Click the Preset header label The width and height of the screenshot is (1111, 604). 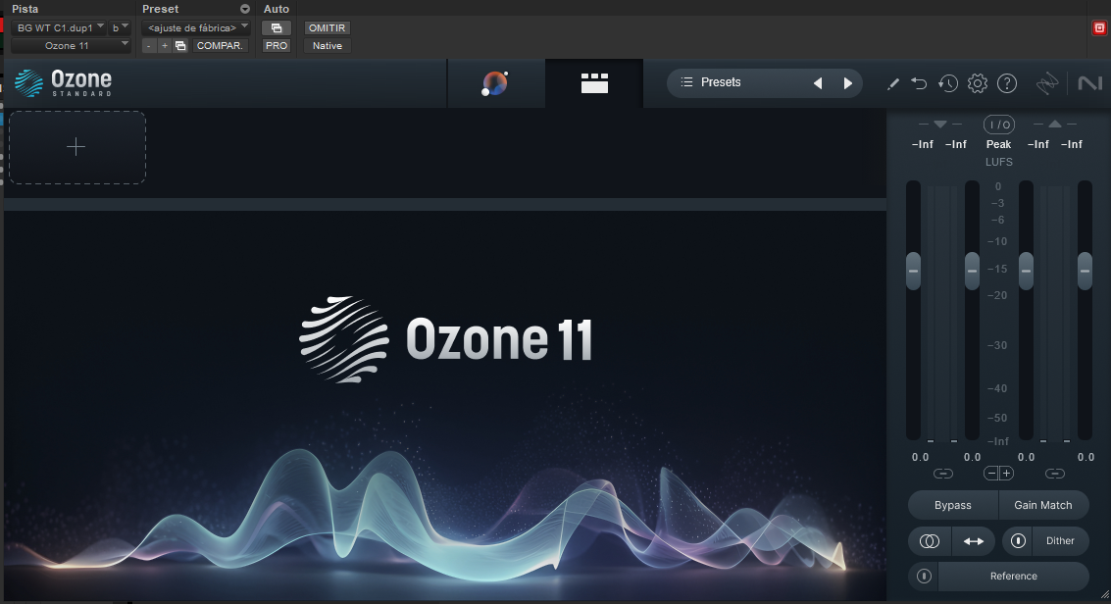pyautogui.click(x=160, y=9)
